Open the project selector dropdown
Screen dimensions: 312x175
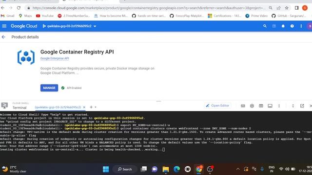69,26
